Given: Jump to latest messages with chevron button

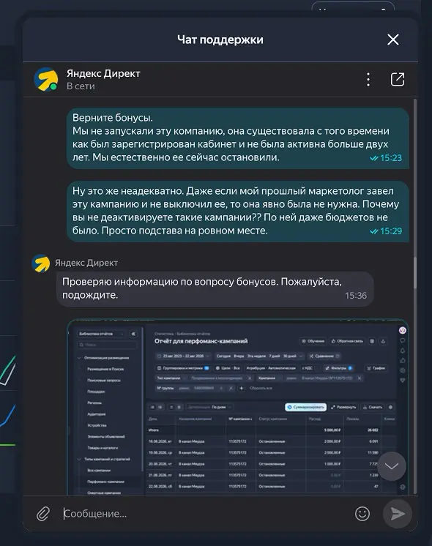Looking at the screenshot, I should [392, 466].
